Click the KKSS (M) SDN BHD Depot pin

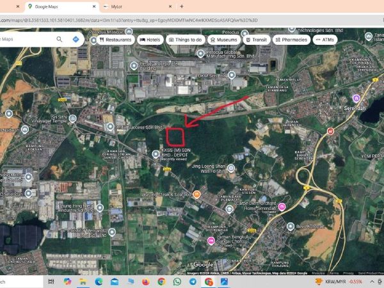pyautogui.click(x=156, y=154)
